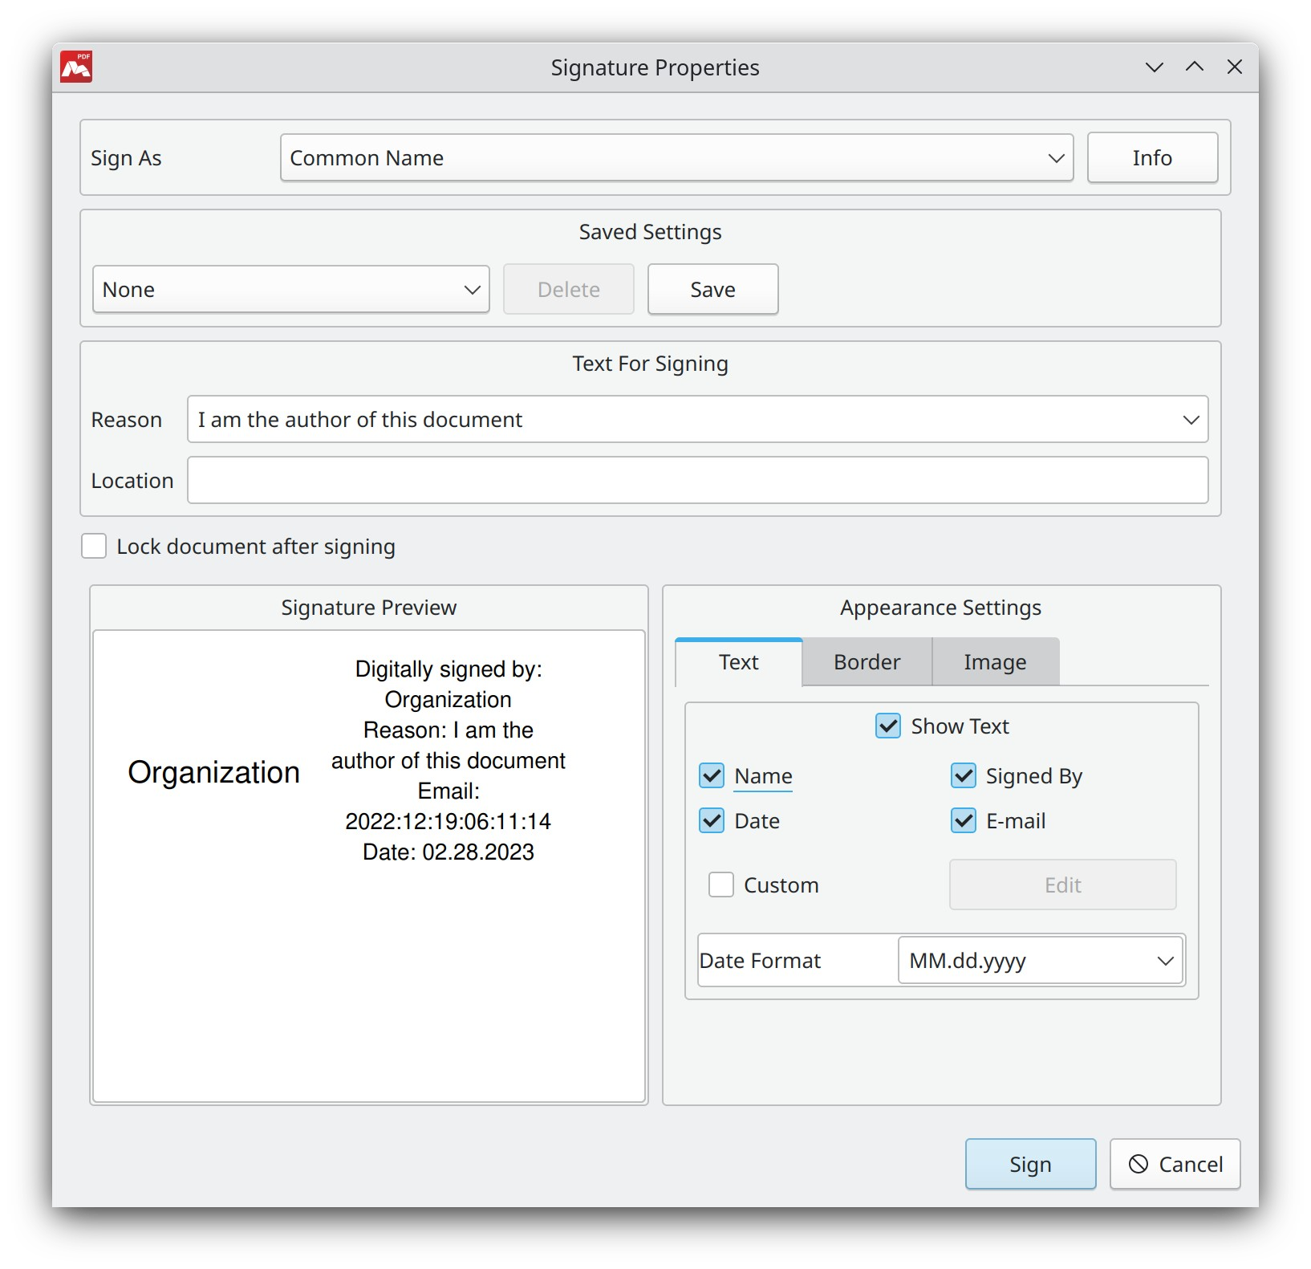The height and width of the screenshot is (1269, 1311).
Task: Switch to the Text tab
Action: pyautogui.click(x=738, y=662)
